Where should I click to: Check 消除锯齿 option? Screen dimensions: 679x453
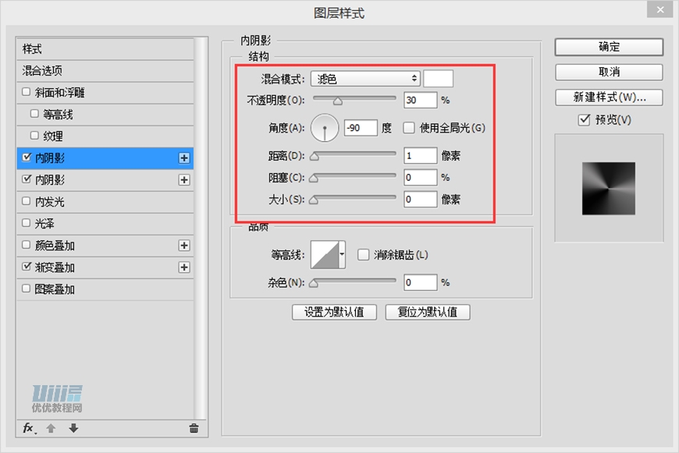[364, 255]
